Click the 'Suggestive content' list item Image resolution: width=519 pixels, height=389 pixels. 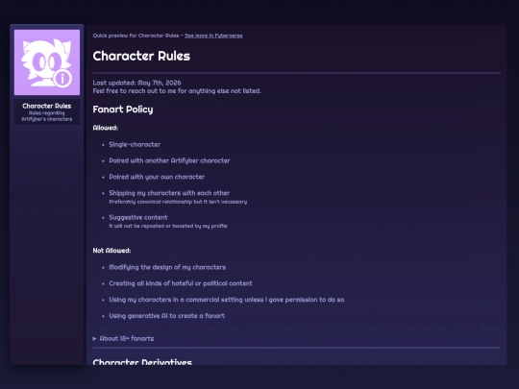coord(138,217)
